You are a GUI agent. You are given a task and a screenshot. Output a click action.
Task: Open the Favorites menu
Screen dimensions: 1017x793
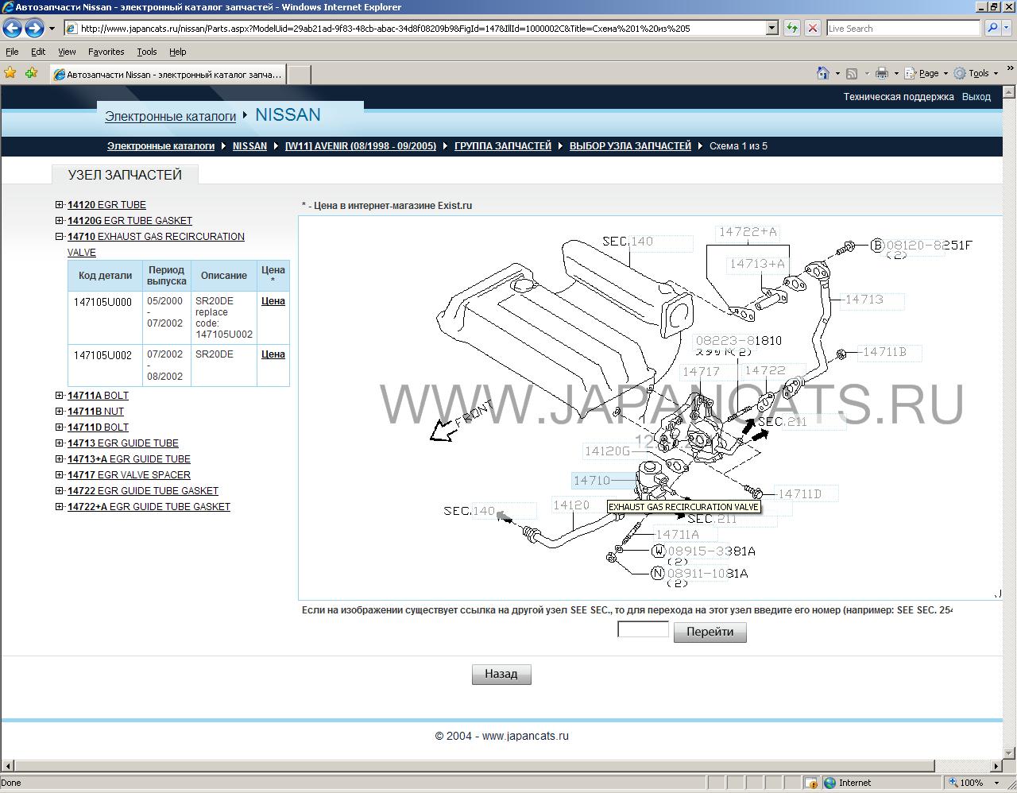[106, 52]
